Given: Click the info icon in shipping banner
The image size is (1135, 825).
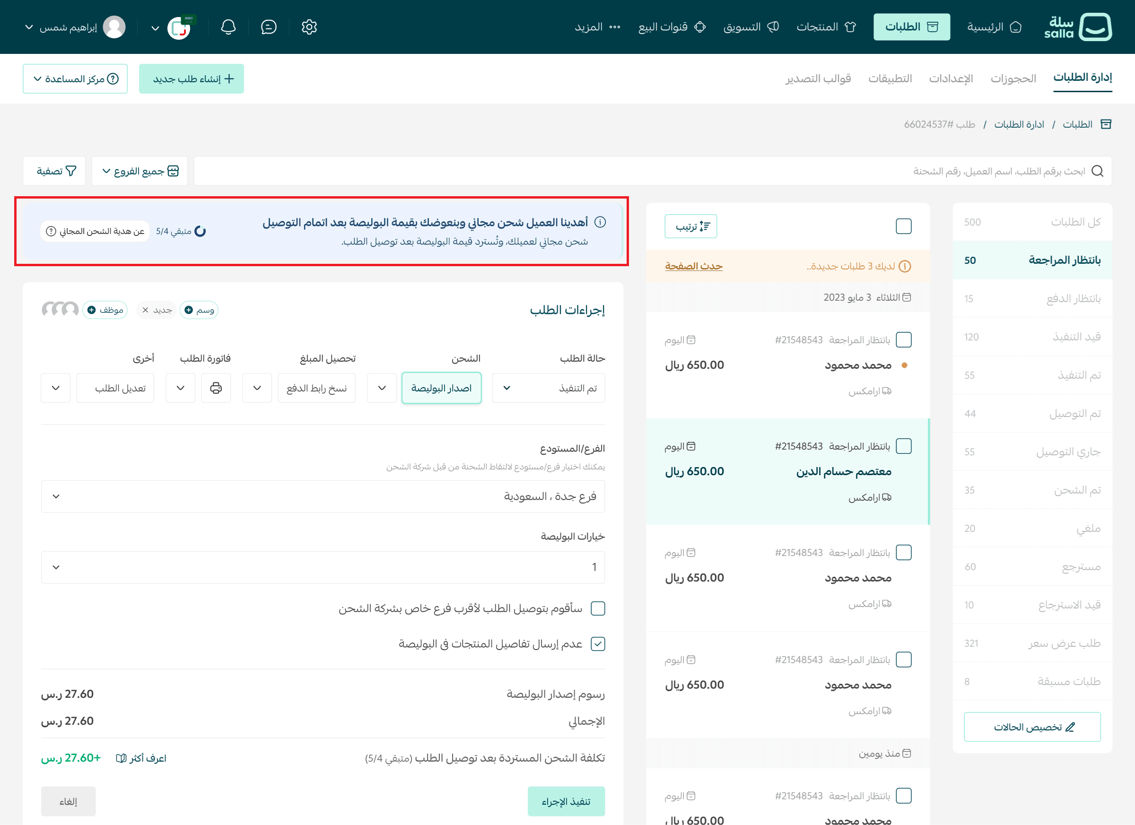Looking at the screenshot, I should point(600,222).
